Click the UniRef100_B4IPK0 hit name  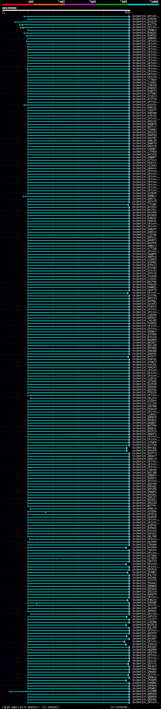coord(144,207)
